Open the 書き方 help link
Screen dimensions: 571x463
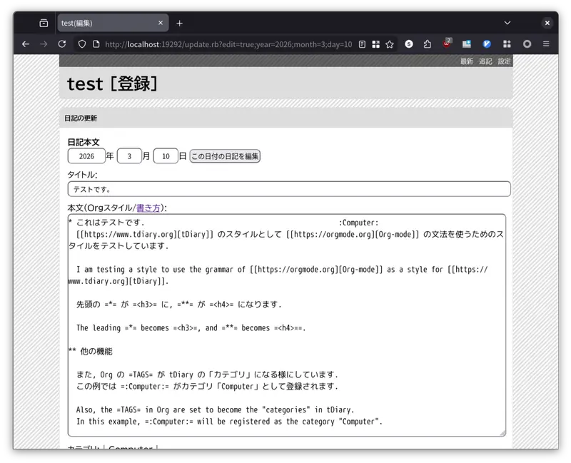(x=148, y=208)
